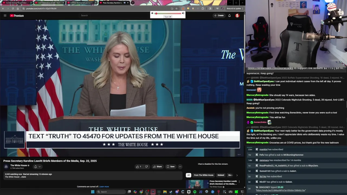Click the mute speaker icon in volume popup
Screen dimensions: 347x195
(x=152, y=13)
